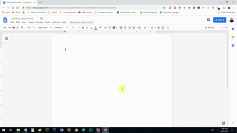The width and height of the screenshot is (237, 133).
Task: Select the Paint format tool
Action: [x=22, y=28]
